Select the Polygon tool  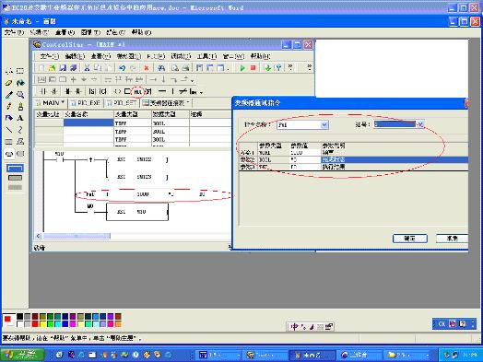20,142
